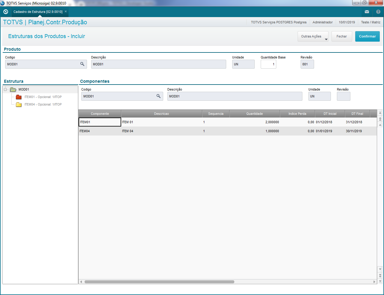Click the Quantidade Base input
The image size is (384, 295).
[268, 64]
